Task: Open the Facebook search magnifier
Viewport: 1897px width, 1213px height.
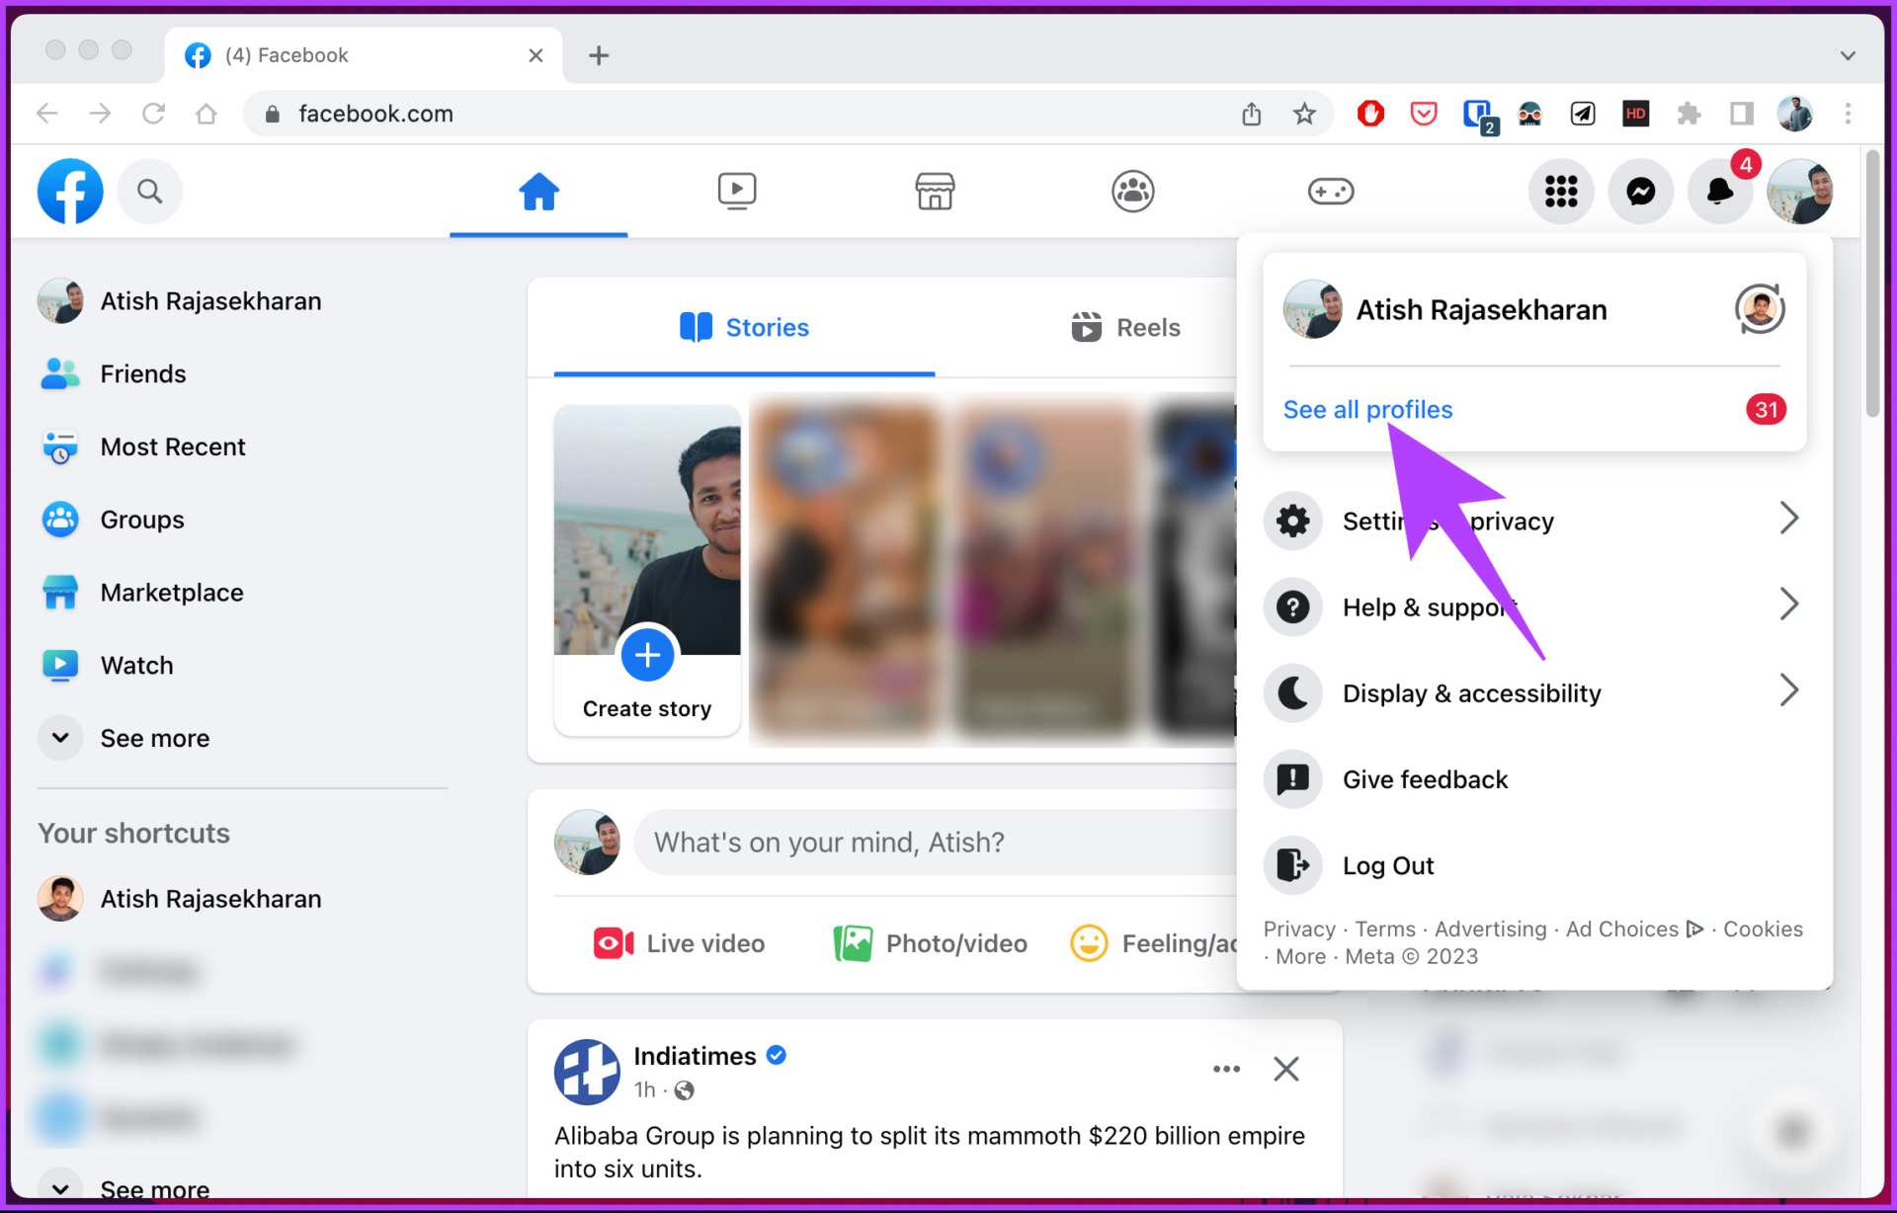Action: (x=149, y=191)
